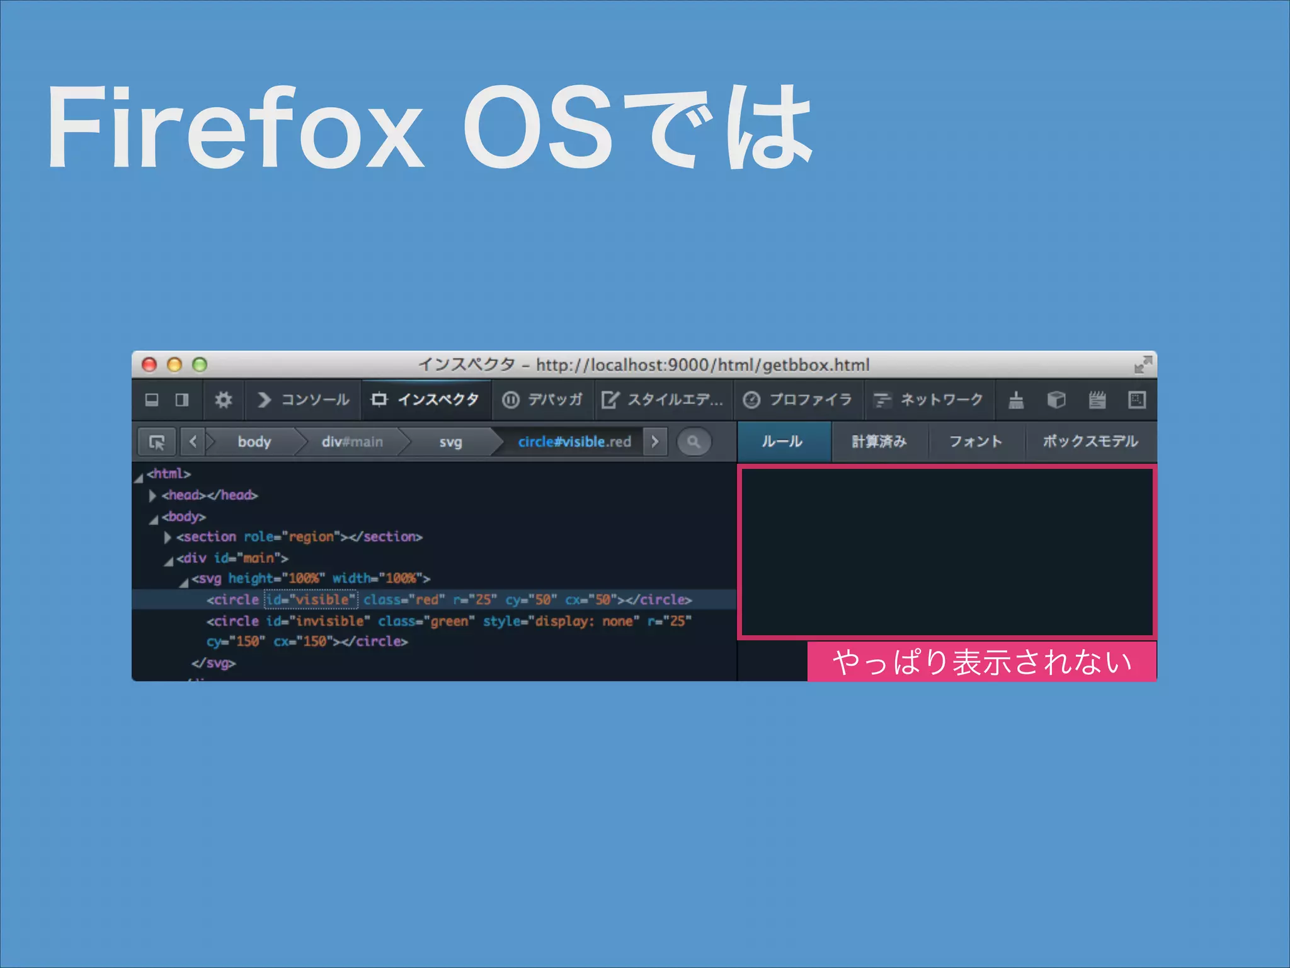Expand the head node
The height and width of the screenshot is (968, 1290).
coord(152,495)
